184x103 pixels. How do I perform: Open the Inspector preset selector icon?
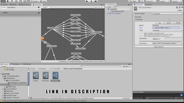[x=180, y=7]
